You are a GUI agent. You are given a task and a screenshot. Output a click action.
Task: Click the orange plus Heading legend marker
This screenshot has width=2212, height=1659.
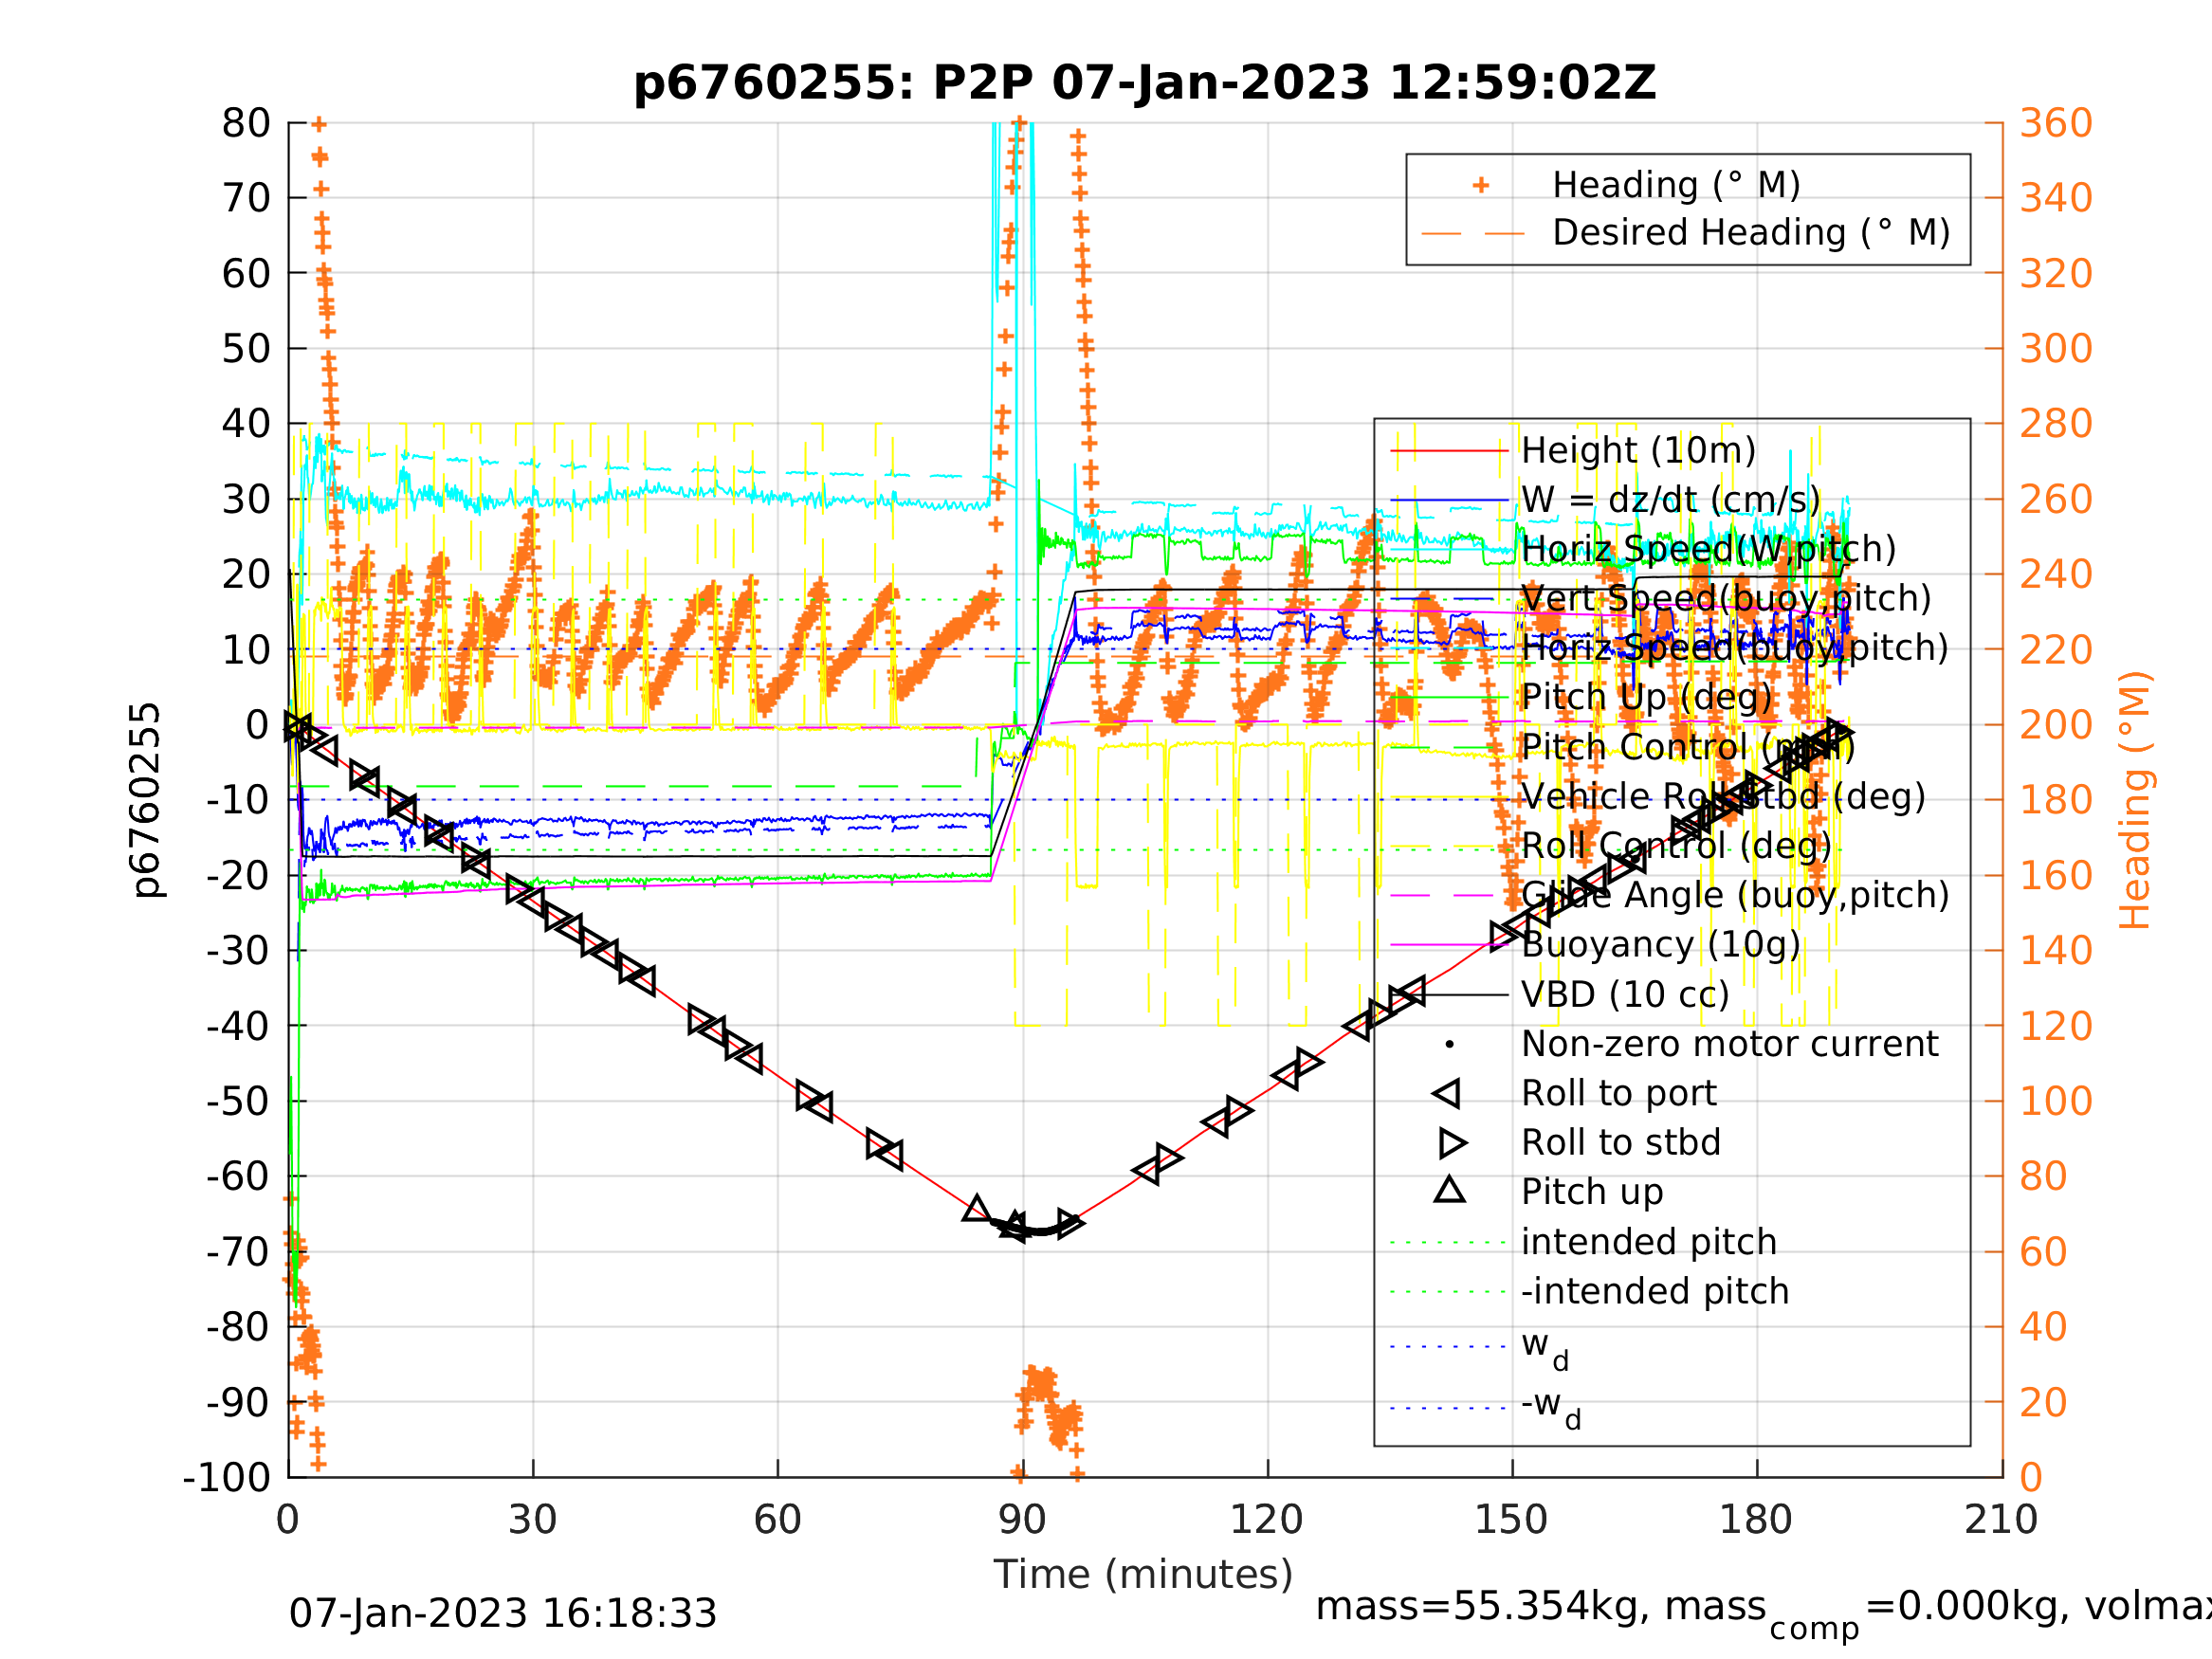[x=1481, y=185]
